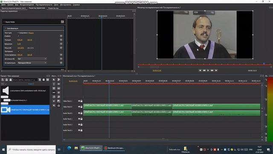
Task: Select the Zoom magnifier tool
Action: [x=59, y=97]
